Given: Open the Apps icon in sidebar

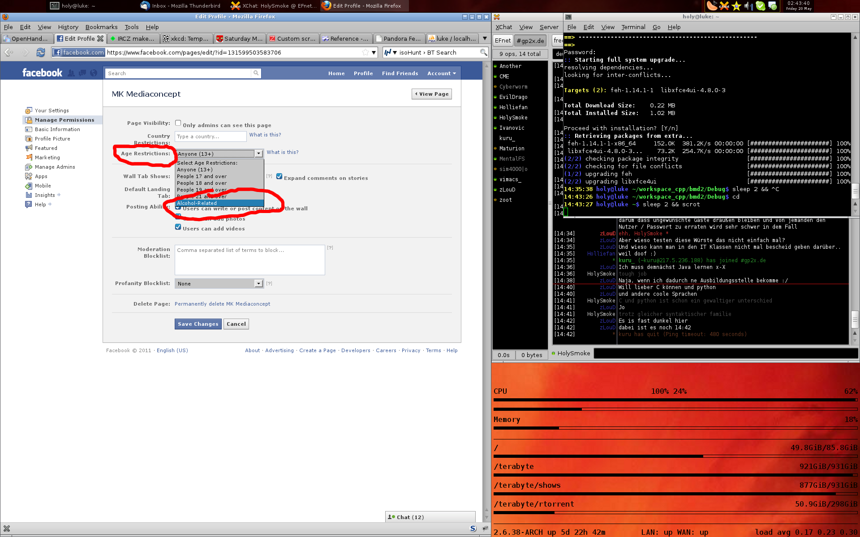Looking at the screenshot, I should click(x=29, y=176).
